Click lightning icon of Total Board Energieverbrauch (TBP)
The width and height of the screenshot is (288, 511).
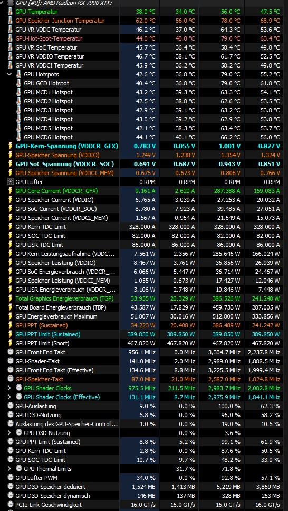coord(11,307)
